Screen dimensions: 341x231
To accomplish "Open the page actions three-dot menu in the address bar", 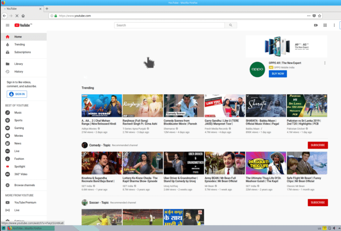I will click(308, 16).
